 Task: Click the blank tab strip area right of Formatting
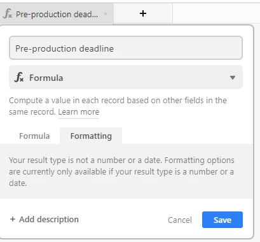click(x=188, y=136)
